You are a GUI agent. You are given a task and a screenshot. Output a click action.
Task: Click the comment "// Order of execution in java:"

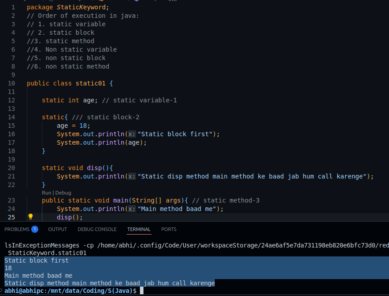tap(83, 16)
